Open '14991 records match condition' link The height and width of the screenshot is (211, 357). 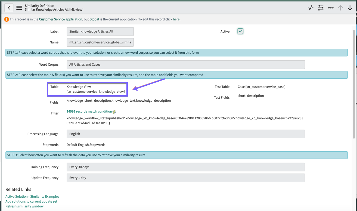pyautogui.click(x=89, y=111)
